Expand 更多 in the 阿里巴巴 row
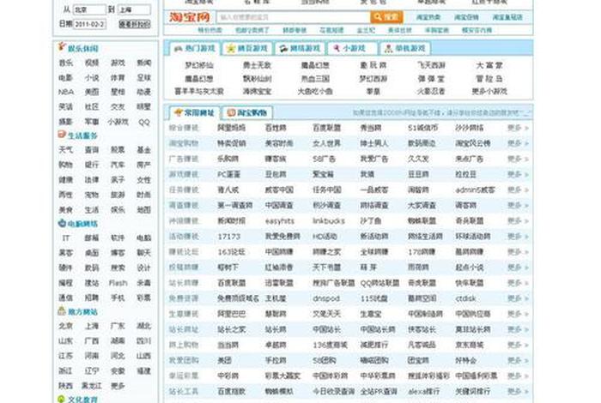Screen dimensions: 601x403 518,314
